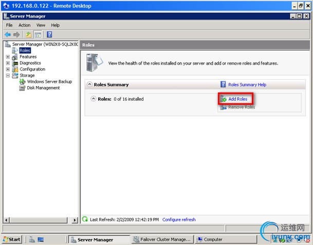Click the Forward arrow toolbar icon
The width and height of the screenshot is (313, 245).
16,34
